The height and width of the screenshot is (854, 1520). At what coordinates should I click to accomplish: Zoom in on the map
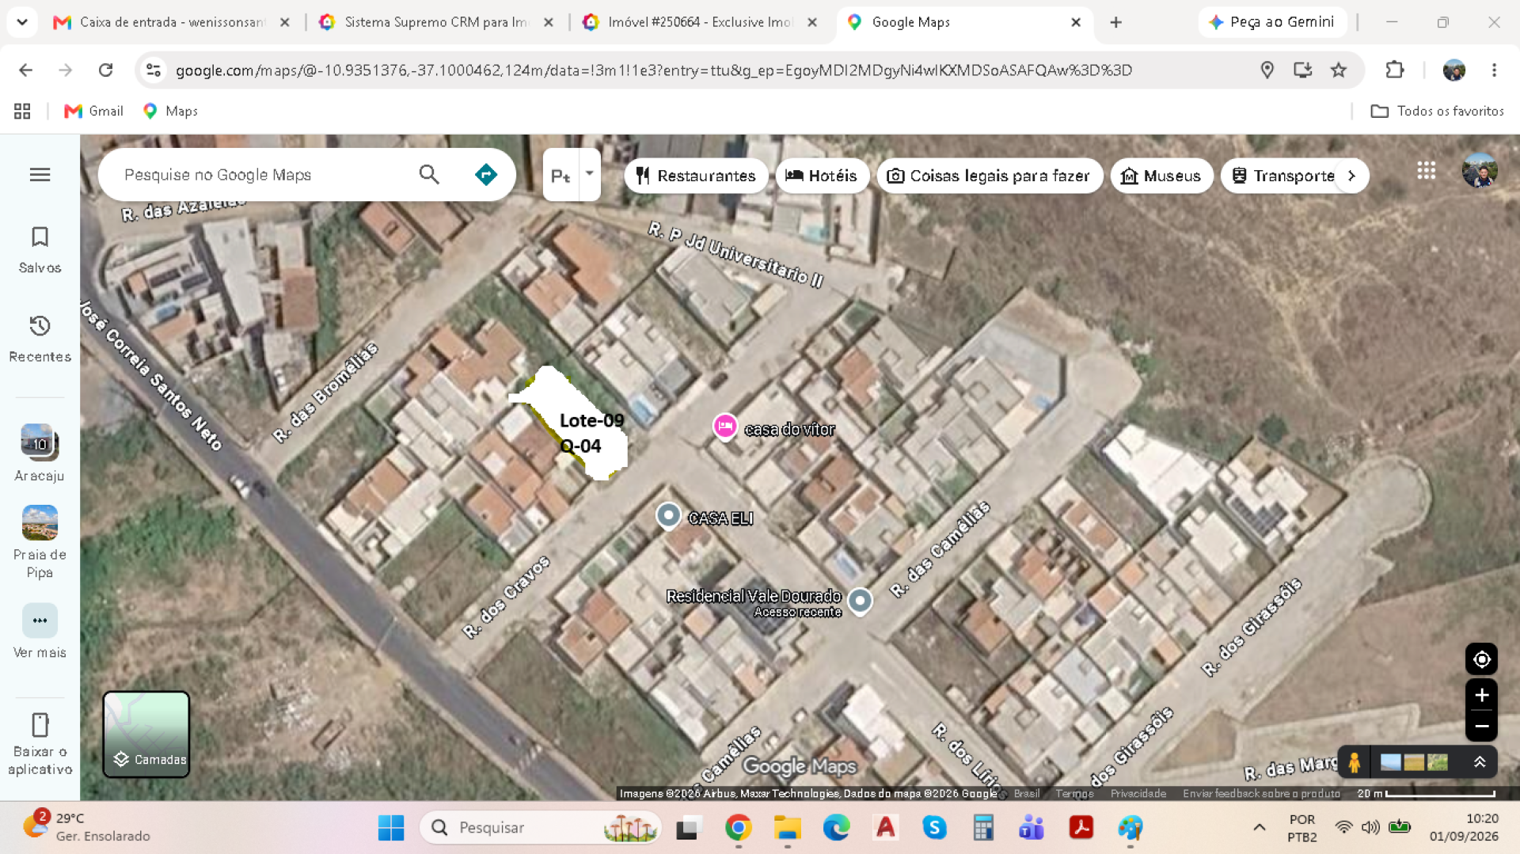[x=1481, y=695]
